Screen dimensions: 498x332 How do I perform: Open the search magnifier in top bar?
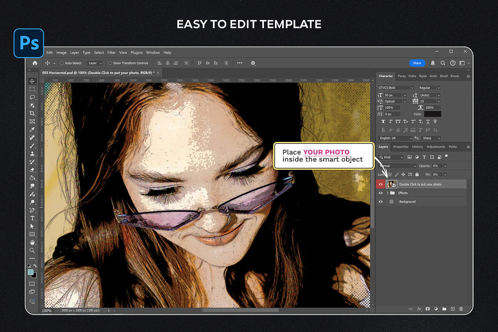point(443,63)
